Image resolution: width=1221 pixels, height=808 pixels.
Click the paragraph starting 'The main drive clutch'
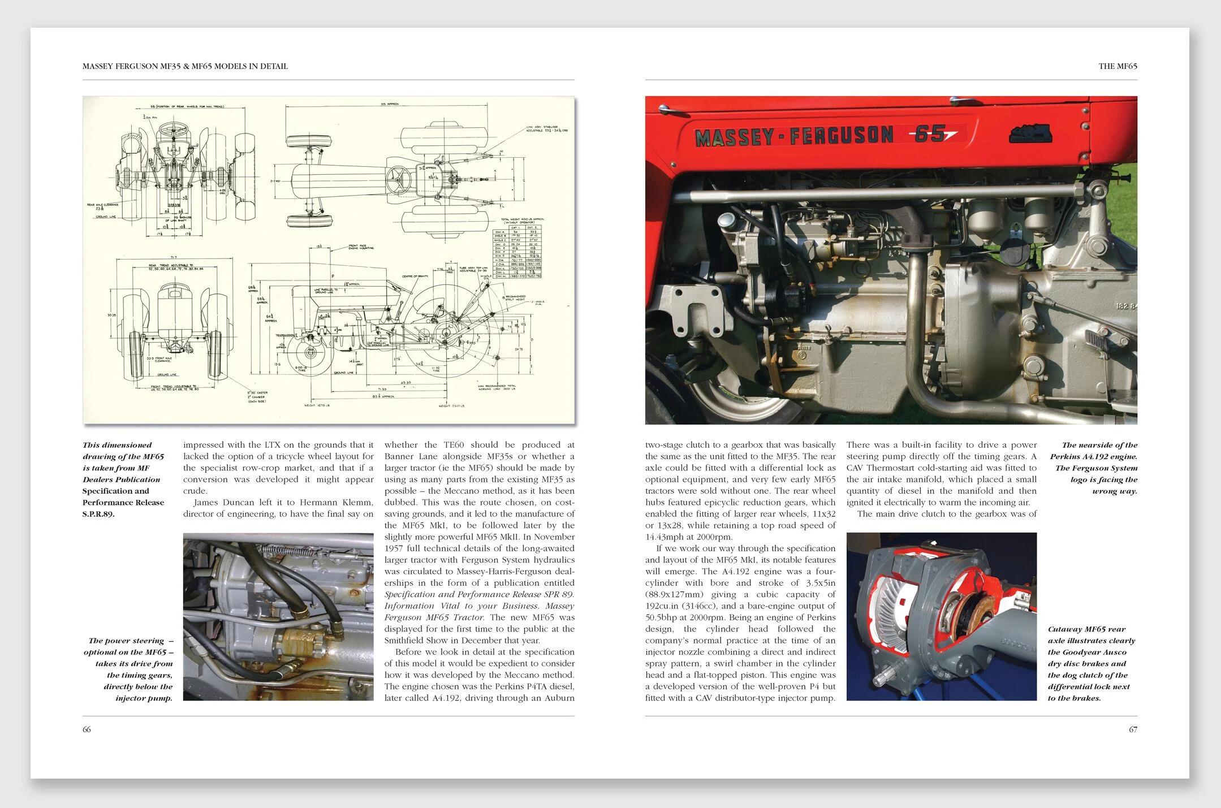pyautogui.click(x=946, y=514)
